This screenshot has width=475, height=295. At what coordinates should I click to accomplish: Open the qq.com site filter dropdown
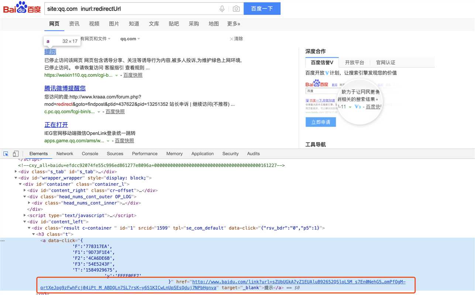tap(130, 39)
